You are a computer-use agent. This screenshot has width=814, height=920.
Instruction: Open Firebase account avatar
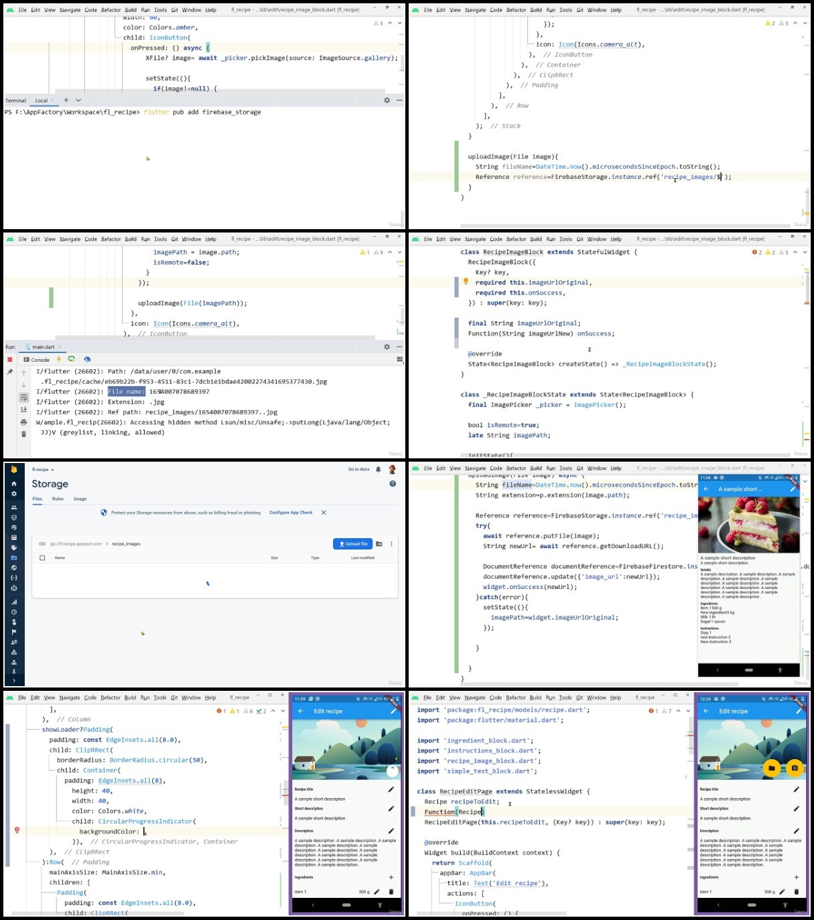click(393, 469)
